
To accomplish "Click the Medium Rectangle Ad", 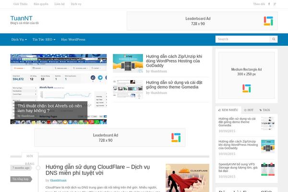I will point(247,75).
